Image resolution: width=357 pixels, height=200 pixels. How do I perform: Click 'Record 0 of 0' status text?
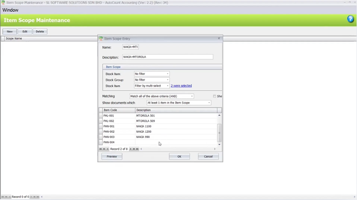[20, 197]
